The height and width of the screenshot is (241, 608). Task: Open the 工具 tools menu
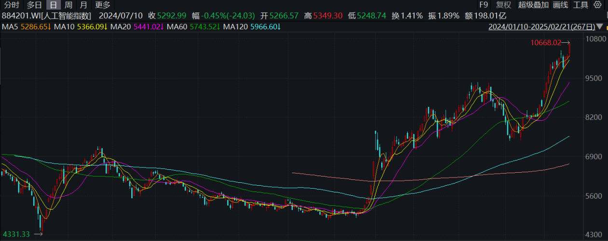pyautogui.click(x=580, y=5)
